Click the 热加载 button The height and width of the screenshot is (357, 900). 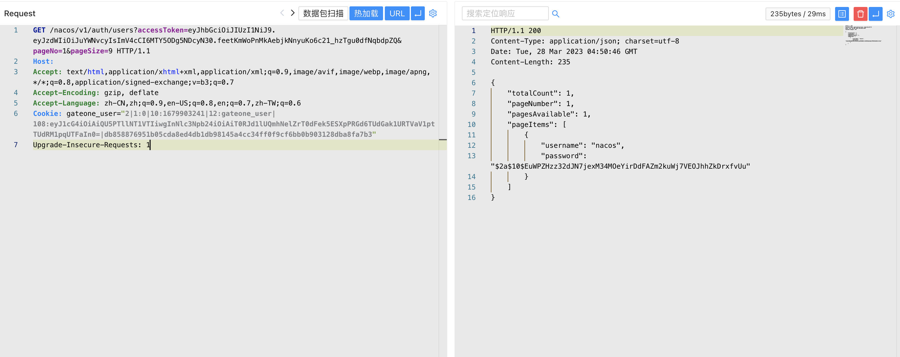coord(366,13)
